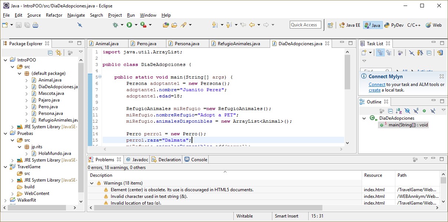Open the Navigate menu
The height and width of the screenshot is (222, 448).
76,15
